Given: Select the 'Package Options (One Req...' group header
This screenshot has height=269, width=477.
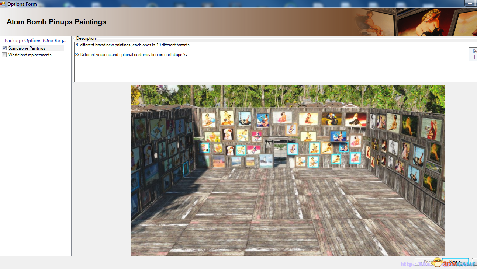Looking at the screenshot, I should 36,41.
